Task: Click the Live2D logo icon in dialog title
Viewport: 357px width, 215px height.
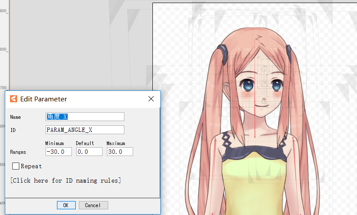Action: (14, 99)
